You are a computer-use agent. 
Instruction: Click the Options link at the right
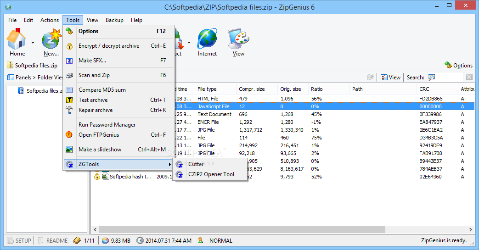click(x=458, y=65)
